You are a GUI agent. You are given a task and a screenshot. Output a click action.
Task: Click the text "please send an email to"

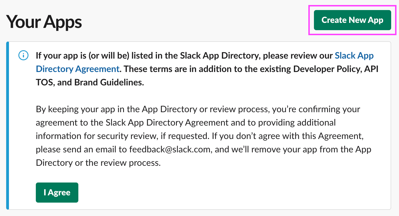[x=81, y=149]
